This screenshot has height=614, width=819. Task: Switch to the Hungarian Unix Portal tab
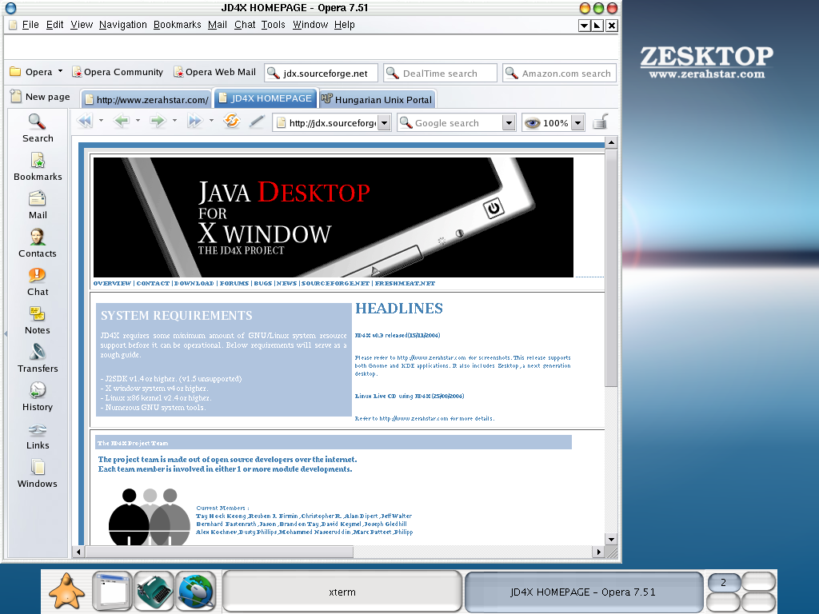point(377,99)
